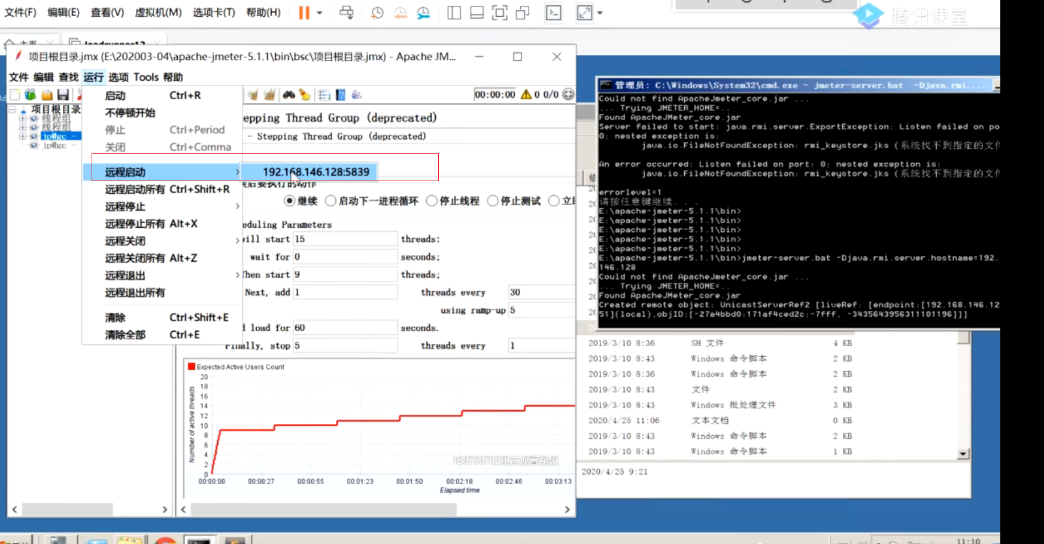Click 远程停止所有 menu entry
Screen dimensions: 1044x544
click(162, 224)
